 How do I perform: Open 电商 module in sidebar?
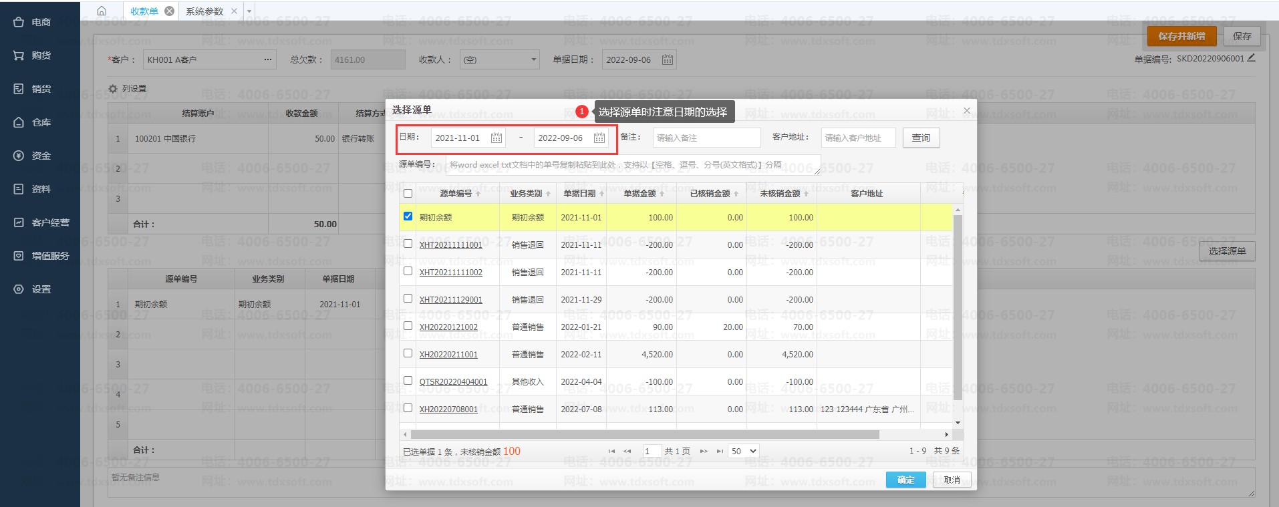[x=40, y=22]
